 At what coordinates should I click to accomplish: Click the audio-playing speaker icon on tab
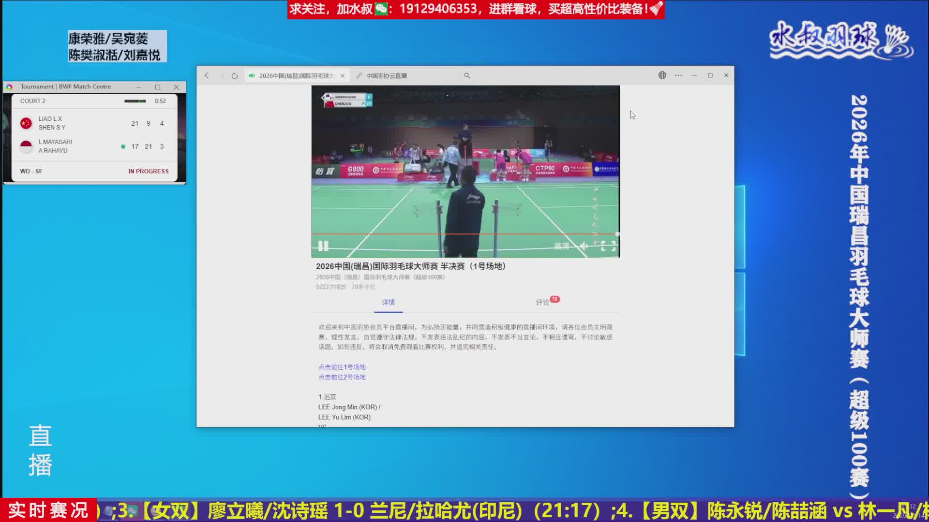click(252, 76)
